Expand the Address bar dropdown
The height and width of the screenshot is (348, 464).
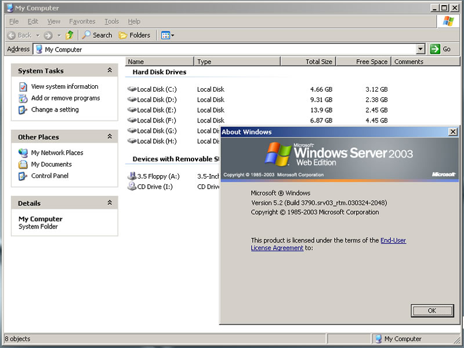[420, 49]
